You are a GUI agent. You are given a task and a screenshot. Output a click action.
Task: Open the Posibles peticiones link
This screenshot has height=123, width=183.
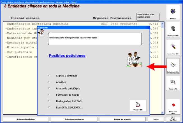click(x=67, y=56)
